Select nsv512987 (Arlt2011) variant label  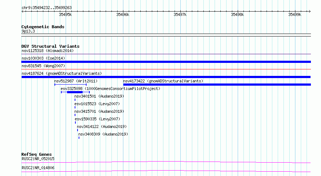point(76,81)
